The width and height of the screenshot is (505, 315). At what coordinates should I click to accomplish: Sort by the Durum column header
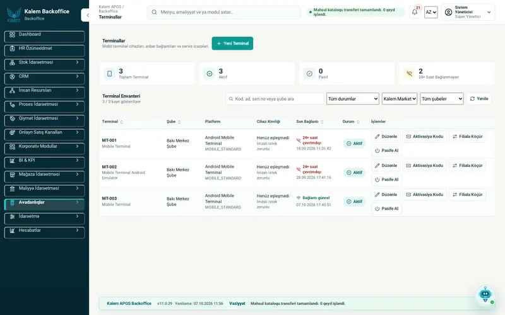[351, 122]
